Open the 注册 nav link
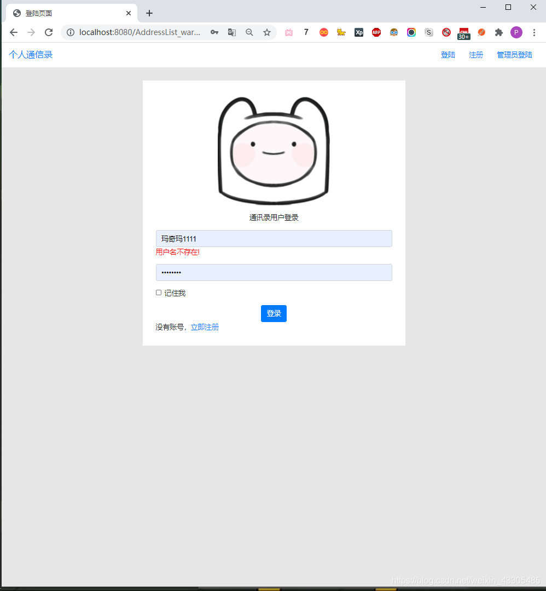 tap(476, 55)
